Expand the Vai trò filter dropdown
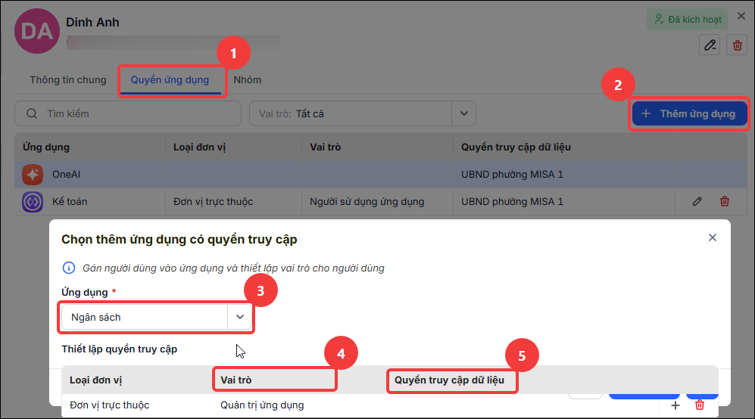 [x=463, y=114]
